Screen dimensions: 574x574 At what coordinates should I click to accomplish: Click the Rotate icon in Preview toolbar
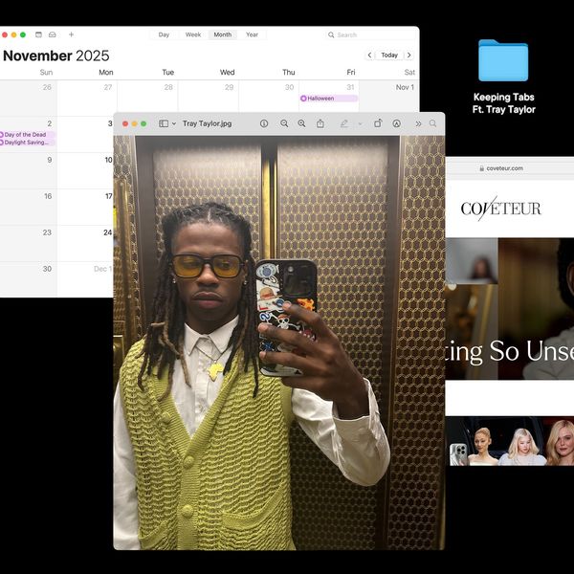pyautogui.click(x=378, y=123)
